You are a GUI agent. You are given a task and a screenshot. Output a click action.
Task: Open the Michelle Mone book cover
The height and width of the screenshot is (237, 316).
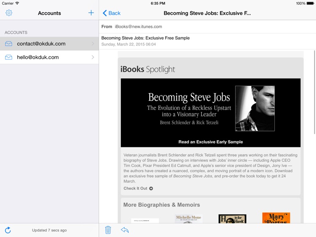[189, 218]
